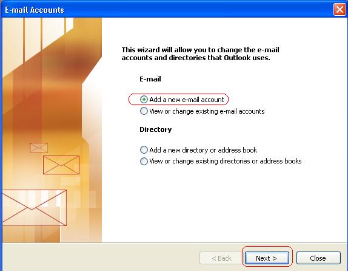Image resolution: width=348 pixels, height=271 pixels.
Task: Click the 'E-mail Accounts' title bar text
Action: pyautogui.click(x=35, y=10)
